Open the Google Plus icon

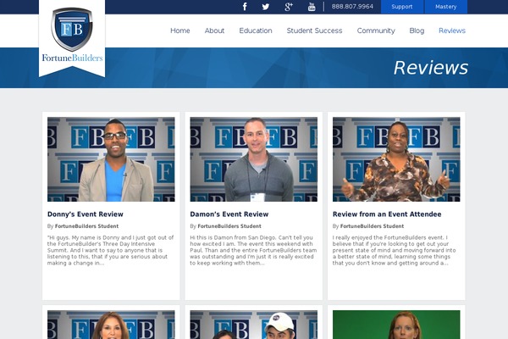pyautogui.click(x=289, y=7)
